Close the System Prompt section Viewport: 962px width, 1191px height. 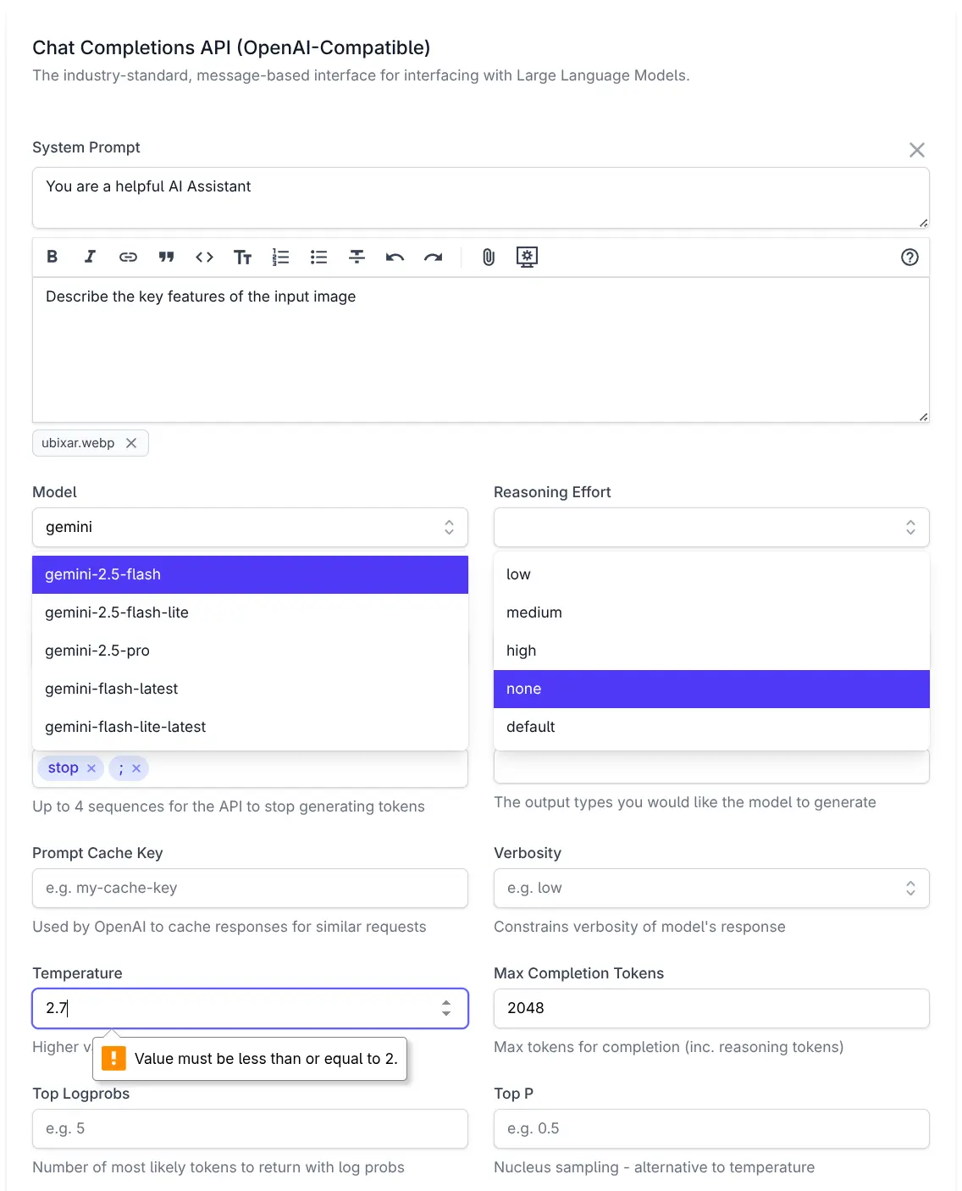pyautogui.click(x=916, y=150)
